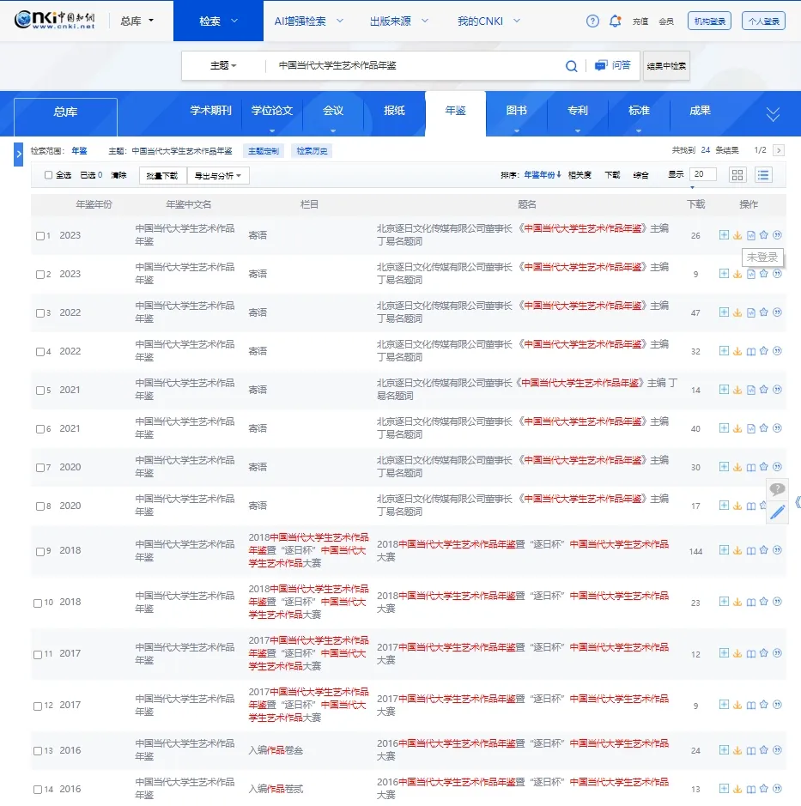This screenshot has width=801, height=806.
Task: Click the 结果中检索 button
Action: (x=666, y=66)
